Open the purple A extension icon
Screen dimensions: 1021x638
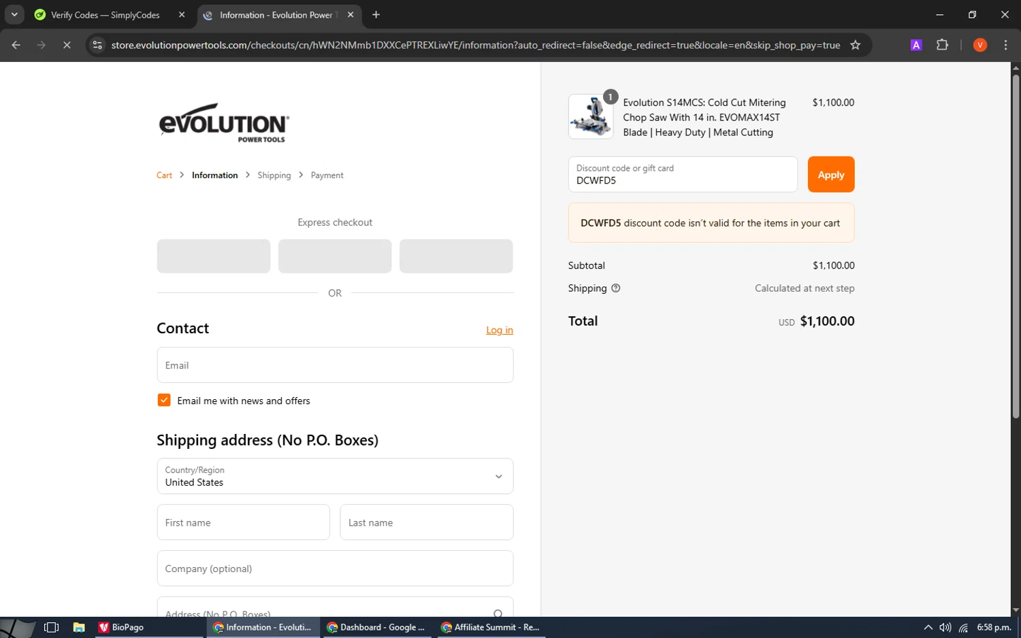[916, 45]
